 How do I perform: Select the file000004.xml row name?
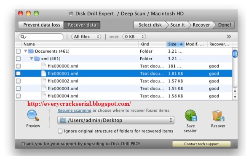63,96
